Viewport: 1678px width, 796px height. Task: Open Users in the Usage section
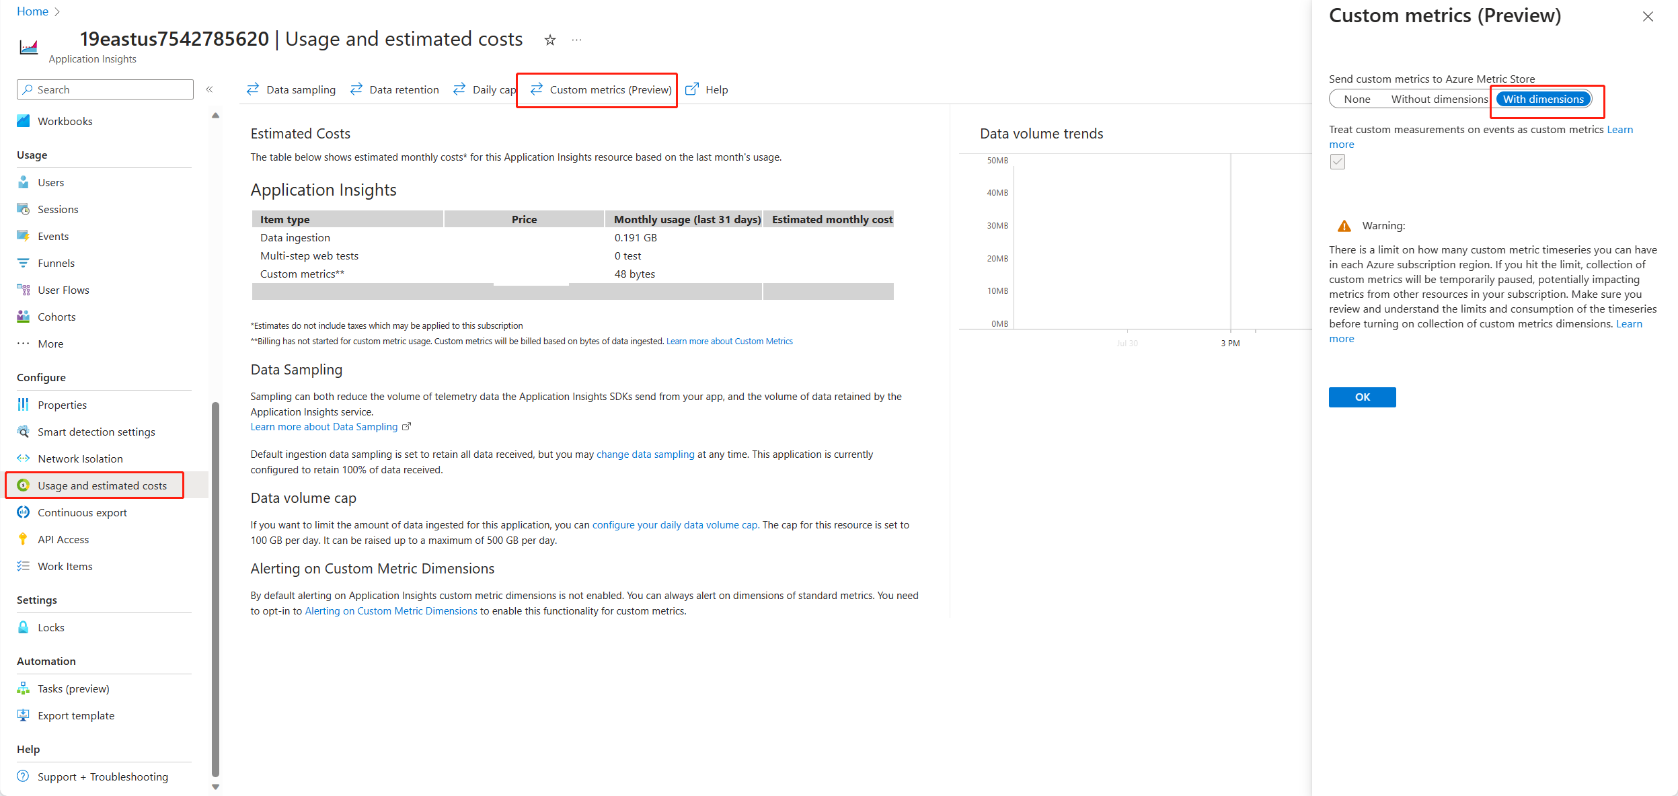tap(50, 182)
